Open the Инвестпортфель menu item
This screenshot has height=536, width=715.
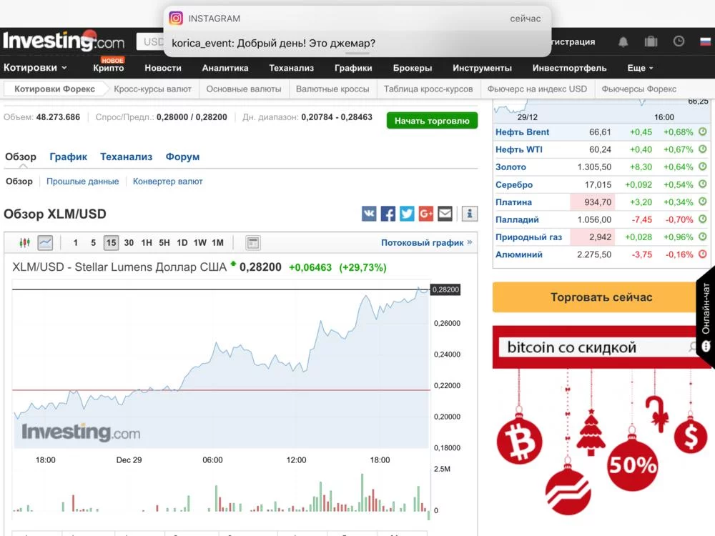click(x=569, y=68)
